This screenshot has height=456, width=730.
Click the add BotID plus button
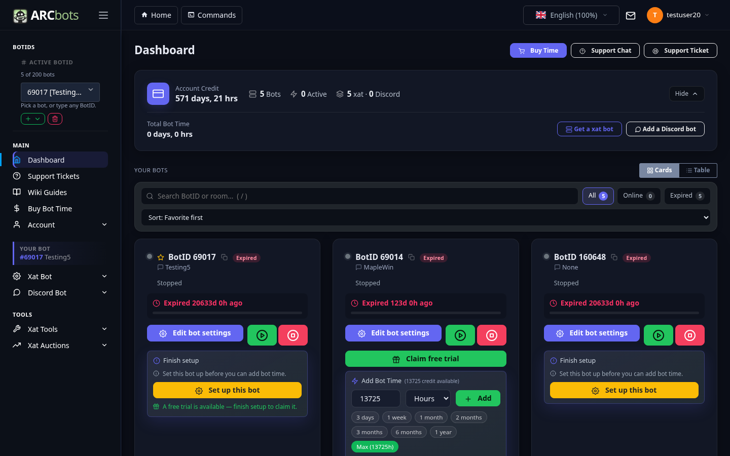[x=33, y=119]
